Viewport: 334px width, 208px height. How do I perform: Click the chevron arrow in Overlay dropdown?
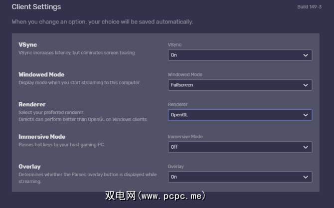coord(306,177)
